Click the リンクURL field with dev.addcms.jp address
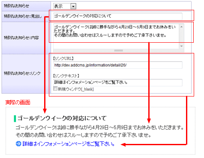The height and width of the screenshot is (158, 204). [118, 65]
